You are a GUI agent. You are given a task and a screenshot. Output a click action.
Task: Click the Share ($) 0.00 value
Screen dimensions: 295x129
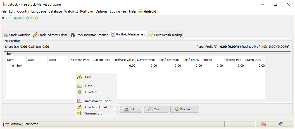(x=24, y=47)
